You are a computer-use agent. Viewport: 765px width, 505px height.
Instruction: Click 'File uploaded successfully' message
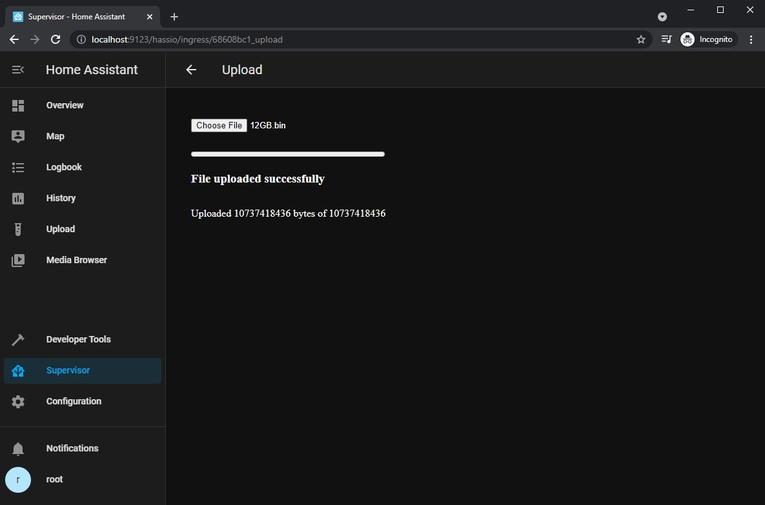258,179
